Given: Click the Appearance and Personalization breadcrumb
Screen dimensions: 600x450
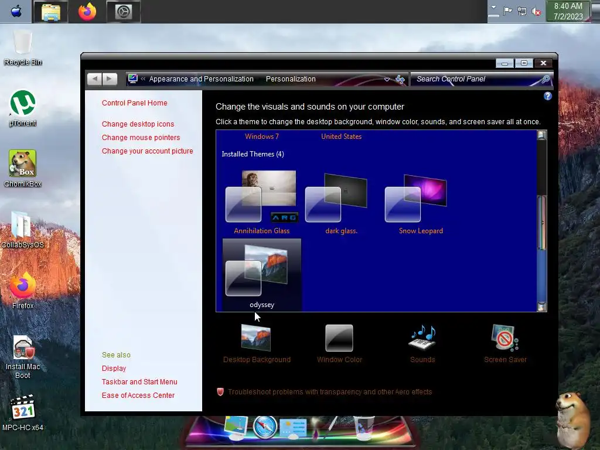Looking at the screenshot, I should 202,79.
